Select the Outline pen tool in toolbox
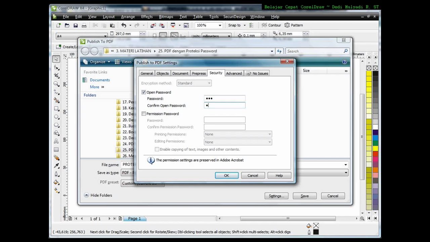The image size is (430, 242). pyautogui.click(x=56, y=174)
